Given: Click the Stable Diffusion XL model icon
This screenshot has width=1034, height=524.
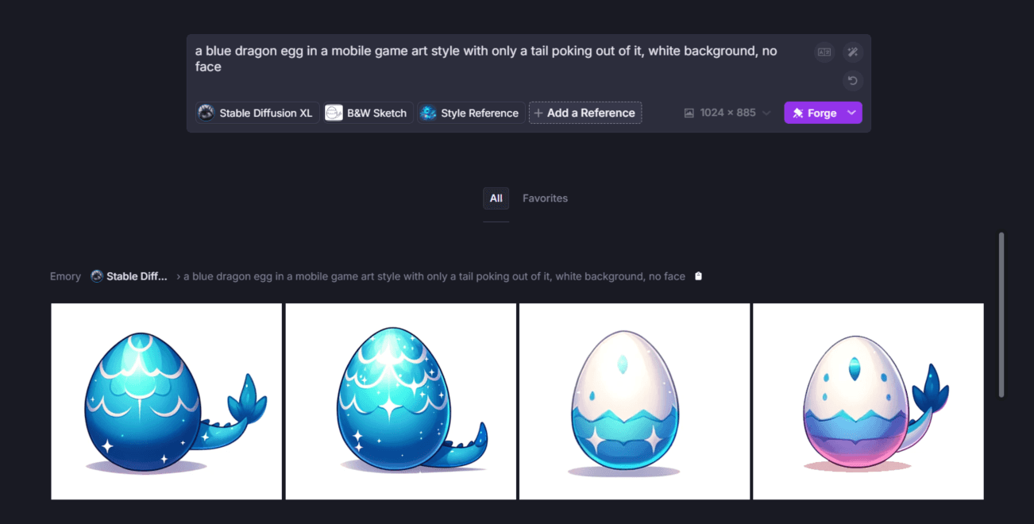Looking at the screenshot, I should pos(206,113).
